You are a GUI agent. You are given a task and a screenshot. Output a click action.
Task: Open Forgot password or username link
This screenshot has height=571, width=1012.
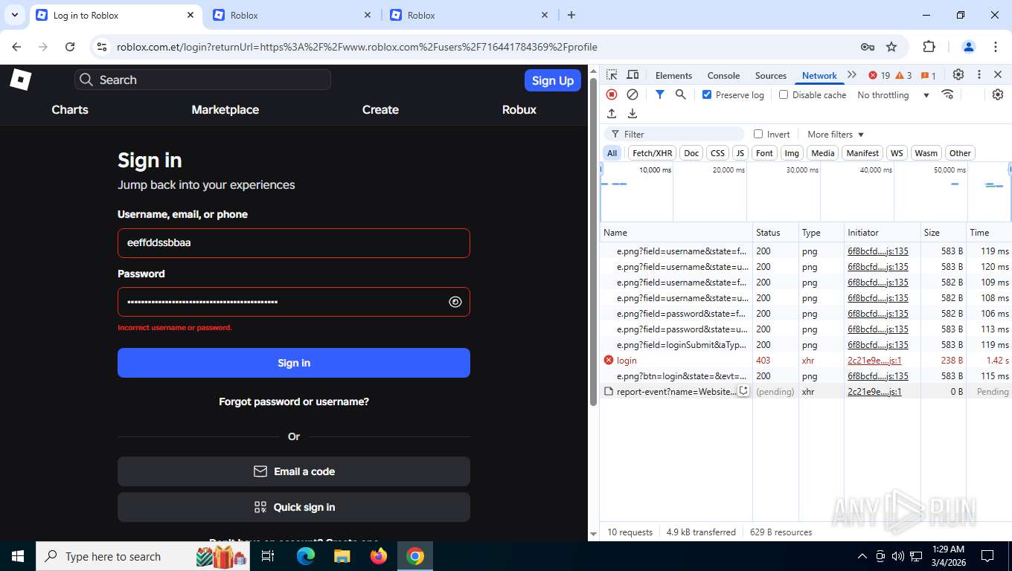(x=294, y=401)
